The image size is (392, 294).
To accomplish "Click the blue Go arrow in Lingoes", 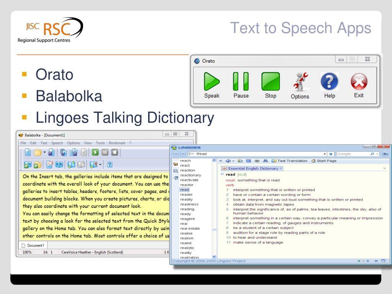I will (331, 154).
